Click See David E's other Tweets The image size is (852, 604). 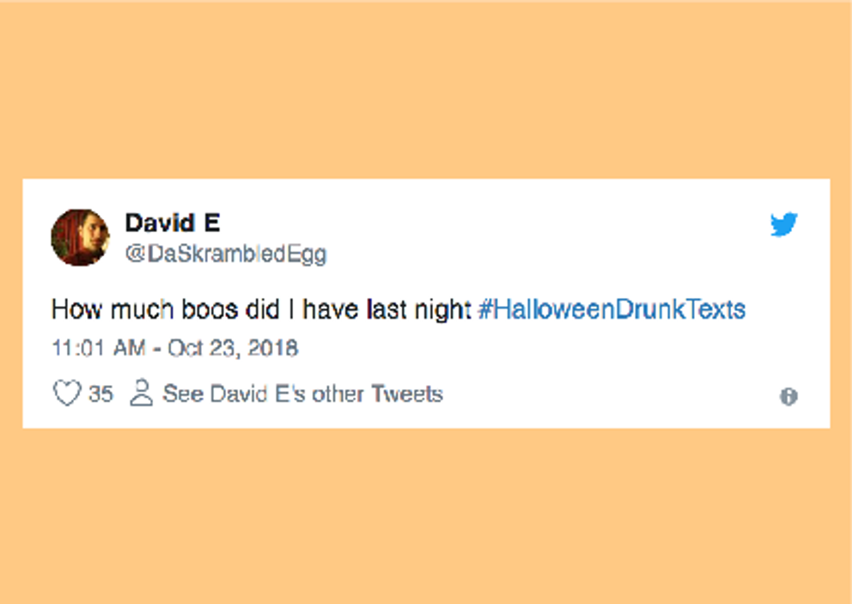click(303, 394)
